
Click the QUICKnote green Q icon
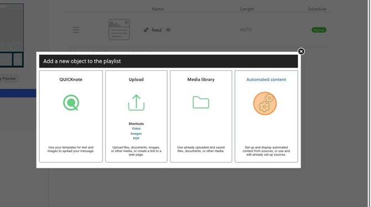(x=71, y=103)
